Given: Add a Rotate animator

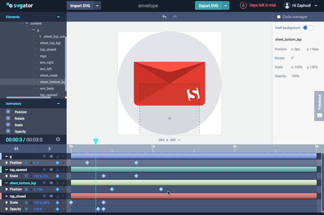Looking at the screenshot, I should (x=8, y=118).
